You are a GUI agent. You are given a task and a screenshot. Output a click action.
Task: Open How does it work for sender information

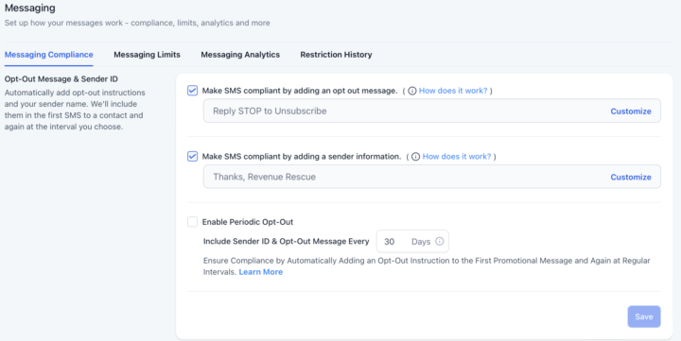[457, 157]
